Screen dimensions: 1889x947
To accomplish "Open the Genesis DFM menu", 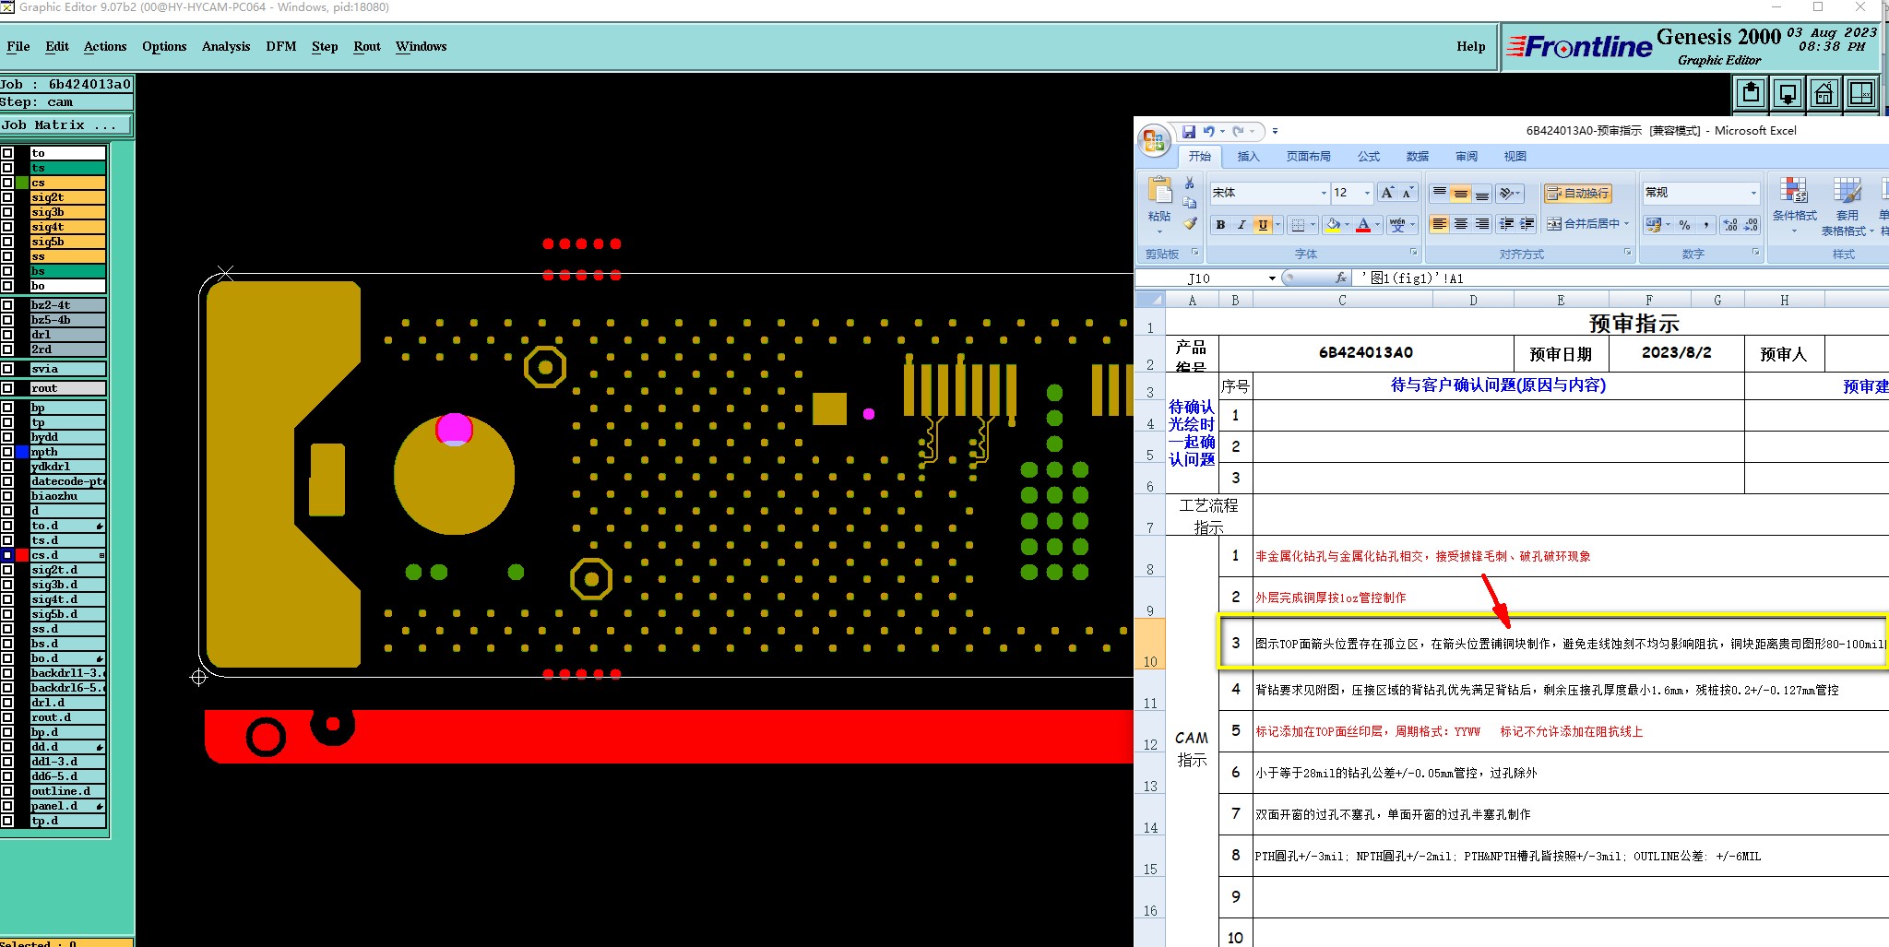I will click(281, 46).
